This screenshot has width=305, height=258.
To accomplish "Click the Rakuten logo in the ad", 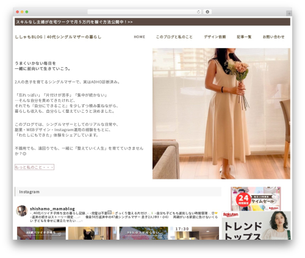I will (231, 215).
